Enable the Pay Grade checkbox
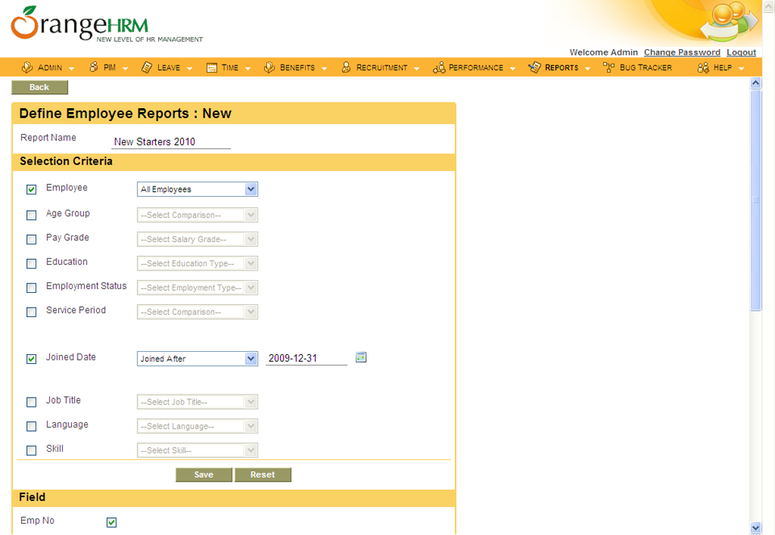 [x=31, y=239]
